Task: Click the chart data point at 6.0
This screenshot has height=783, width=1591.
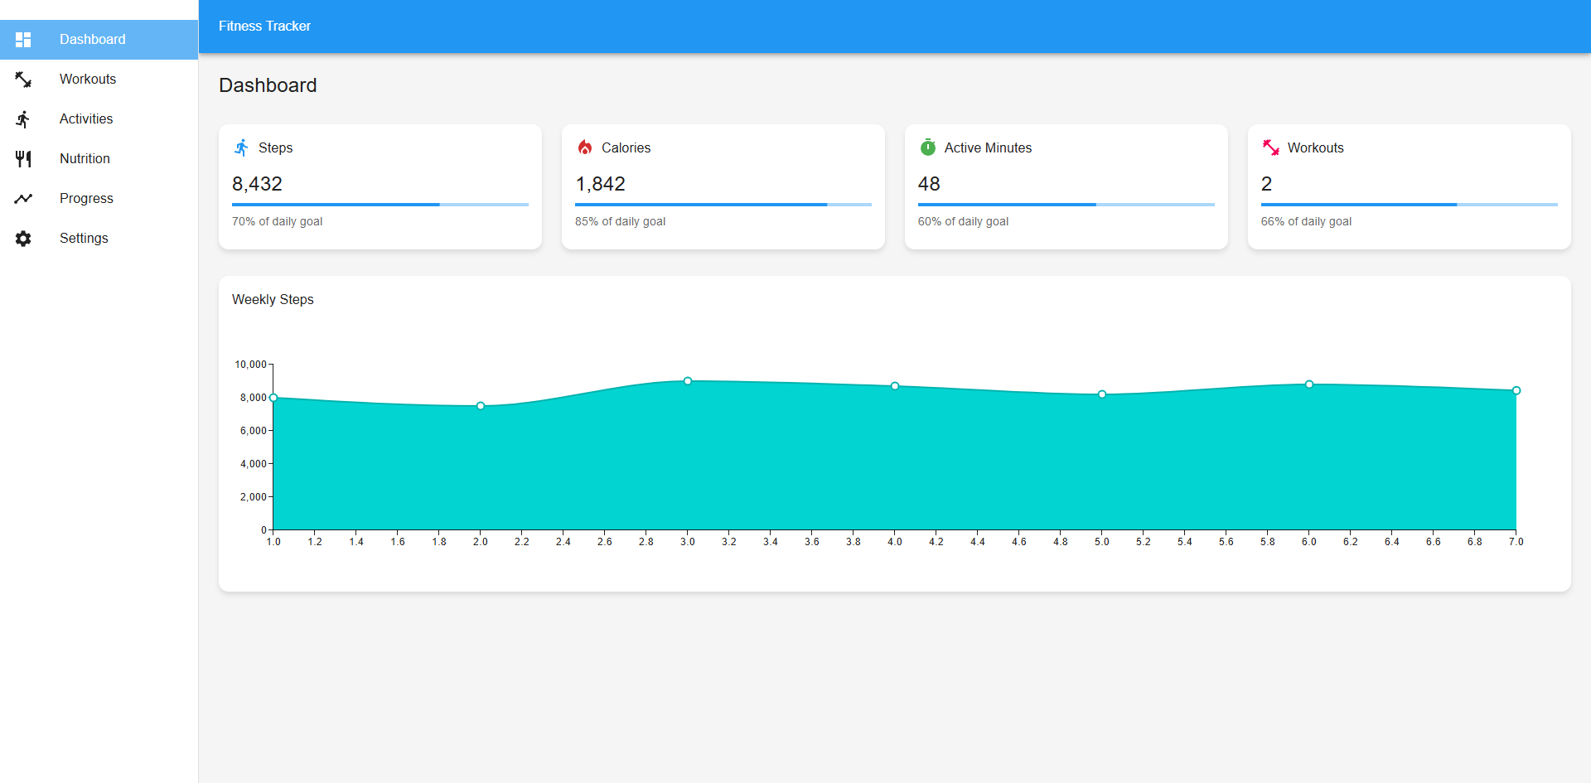Action: pyautogui.click(x=1309, y=384)
